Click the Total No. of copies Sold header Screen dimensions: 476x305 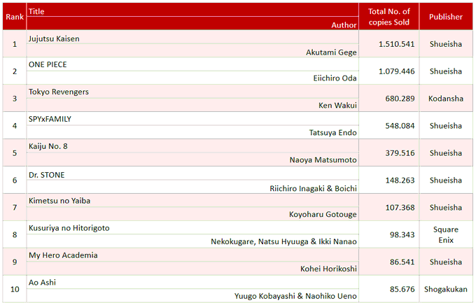[389, 17]
